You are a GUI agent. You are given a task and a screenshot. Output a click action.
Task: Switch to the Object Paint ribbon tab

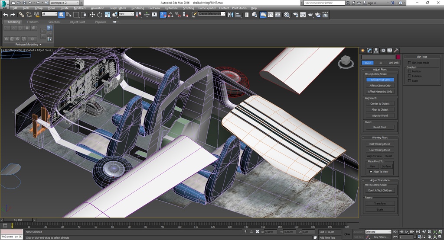tap(77, 22)
